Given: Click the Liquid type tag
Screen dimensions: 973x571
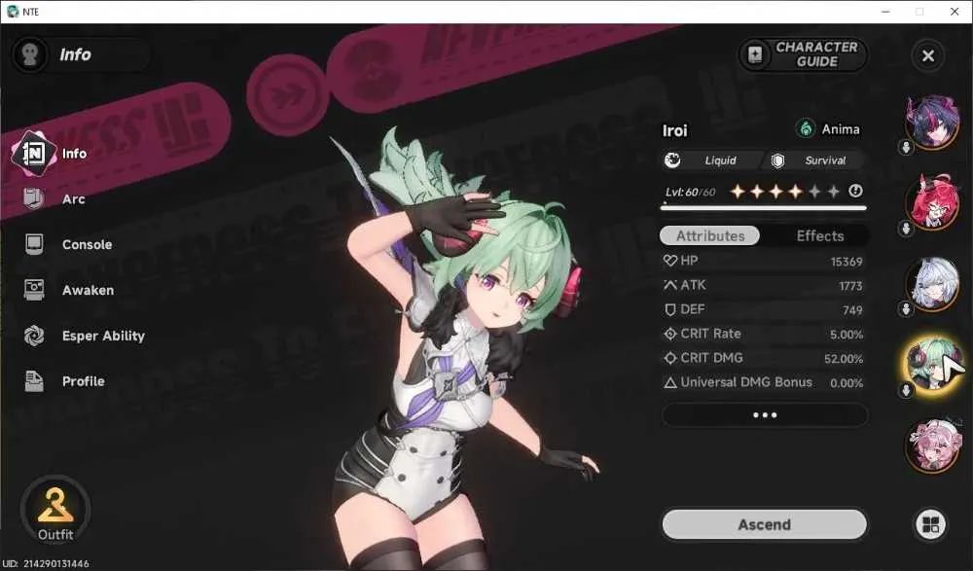Looking at the screenshot, I should 711,161.
